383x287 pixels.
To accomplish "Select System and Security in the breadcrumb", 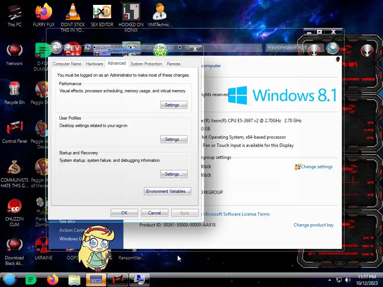I will (155, 47).
